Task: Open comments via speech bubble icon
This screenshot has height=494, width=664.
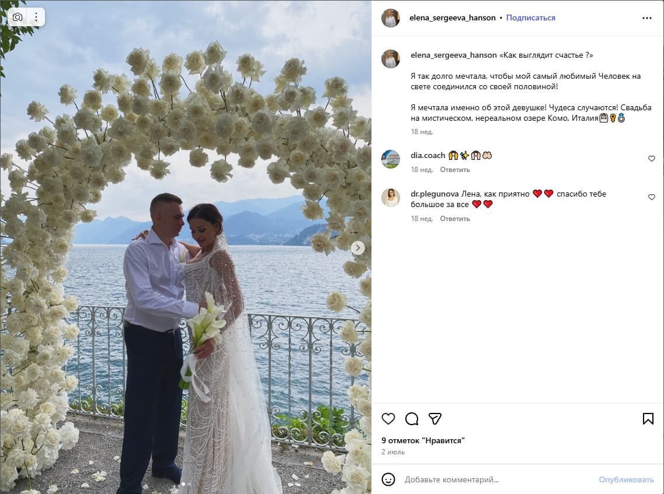Action: pos(412,419)
